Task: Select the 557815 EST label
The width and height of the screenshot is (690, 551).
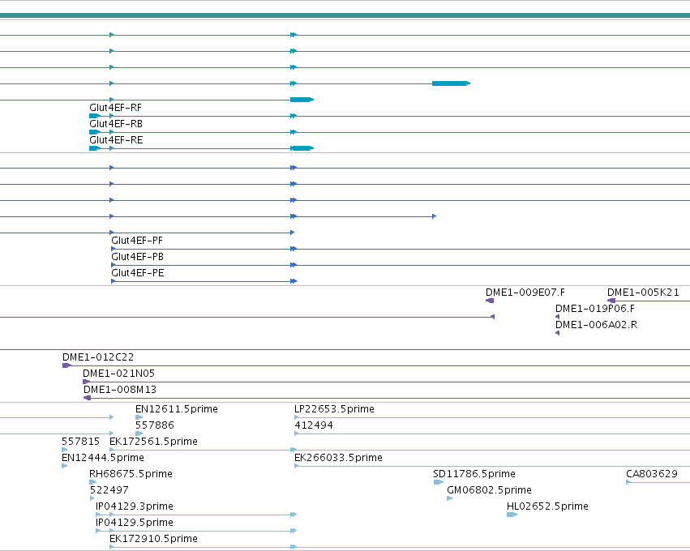Action: point(80,442)
